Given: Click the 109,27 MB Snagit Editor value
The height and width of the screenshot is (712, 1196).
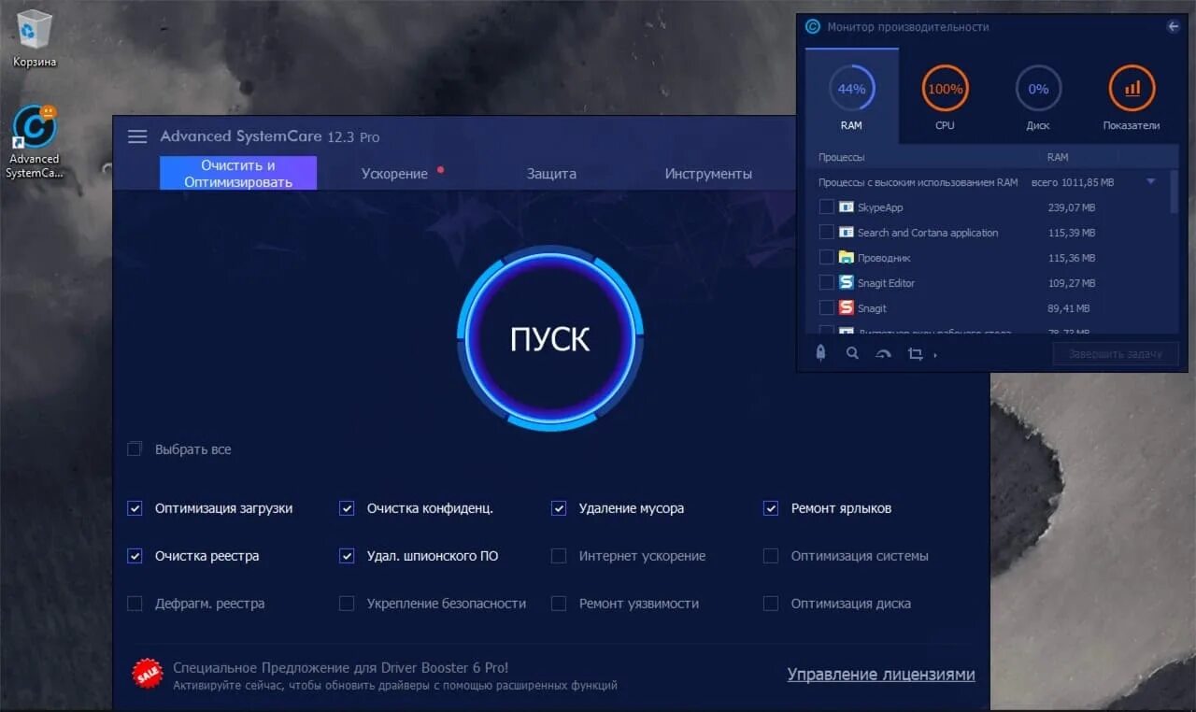Looking at the screenshot, I should (x=1072, y=282).
